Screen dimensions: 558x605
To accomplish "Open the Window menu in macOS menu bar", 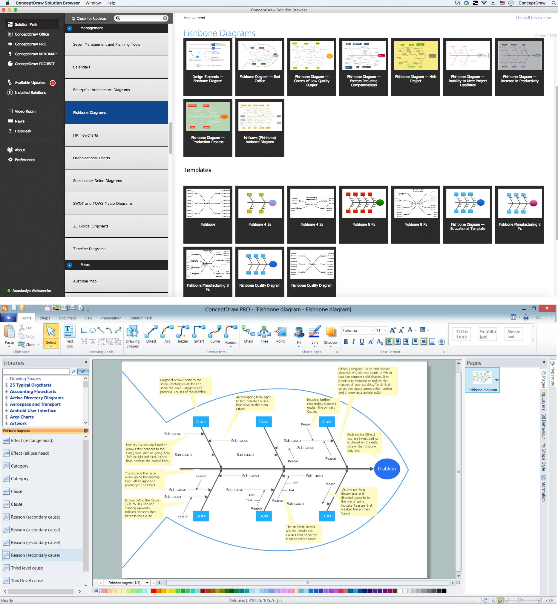I will [x=93, y=3].
